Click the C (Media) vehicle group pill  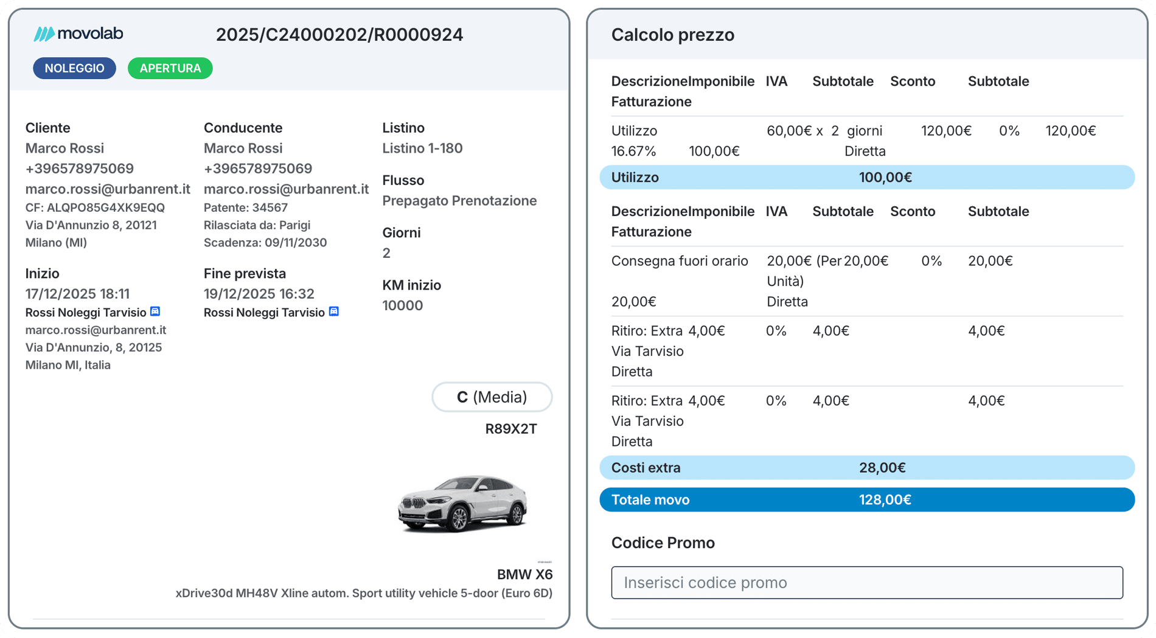point(492,397)
